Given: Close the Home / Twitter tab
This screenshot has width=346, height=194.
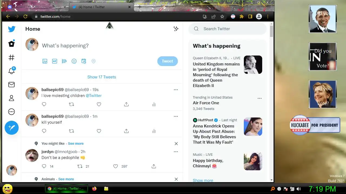Looking at the screenshot, I should click(x=129, y=7).
